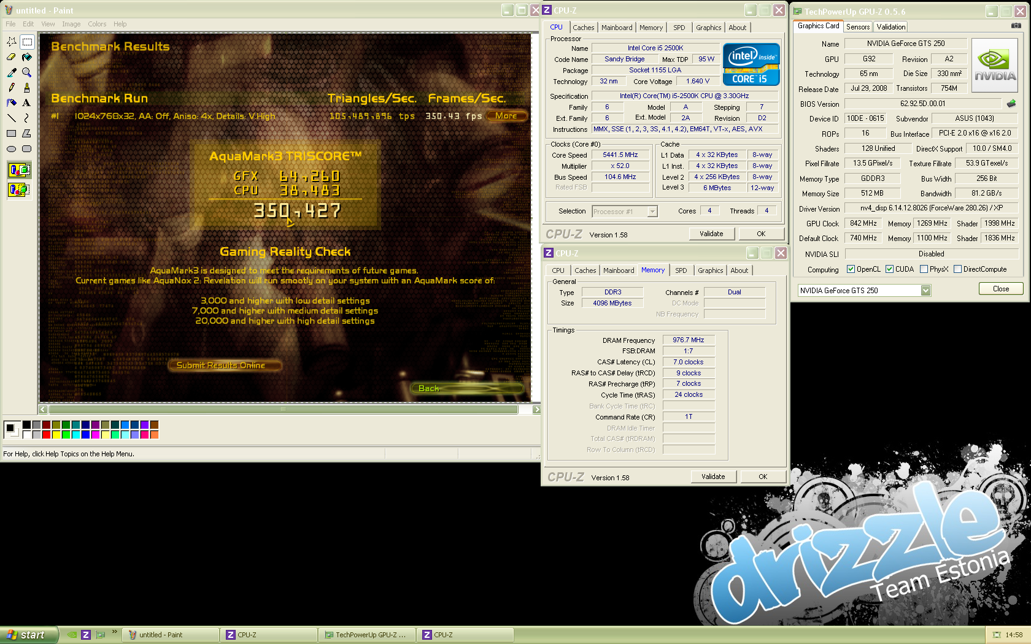Select the Text tool (letter A)

pos(27,103)
